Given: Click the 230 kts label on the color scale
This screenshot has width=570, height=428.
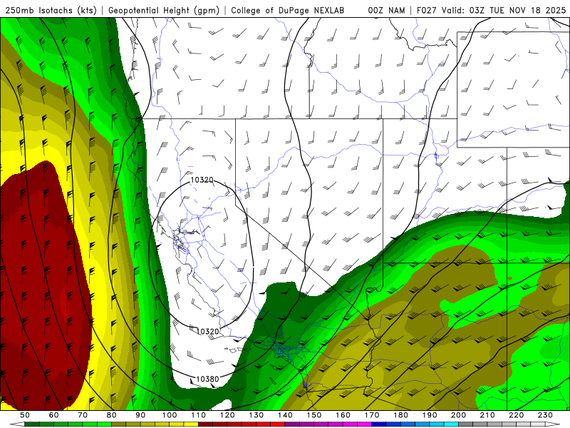Looking at the screenshot, I should click(545, 415).
